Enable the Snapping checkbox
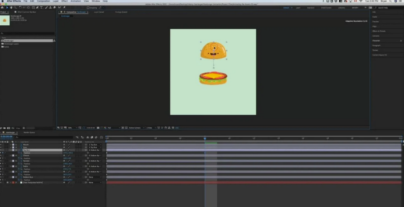404x207 pixels. point(88,7)
